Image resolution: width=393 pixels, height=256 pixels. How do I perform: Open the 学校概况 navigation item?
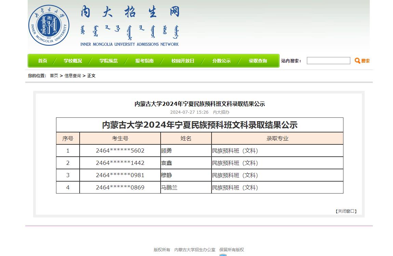[73, 61]
